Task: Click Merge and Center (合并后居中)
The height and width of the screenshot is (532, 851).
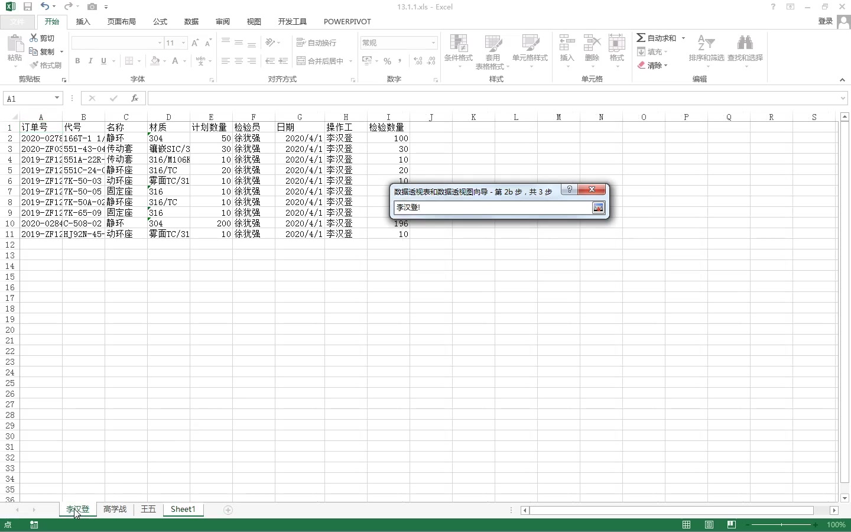Action: coord(320,61)
